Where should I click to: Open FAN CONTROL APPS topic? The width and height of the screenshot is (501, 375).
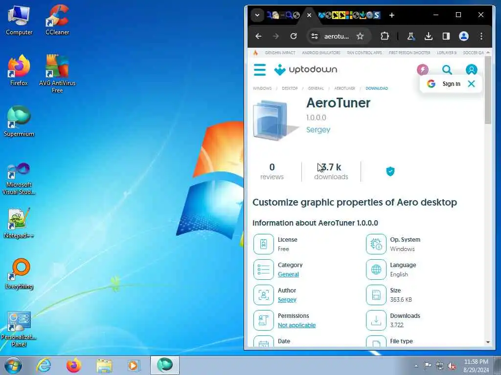[364, 53]
